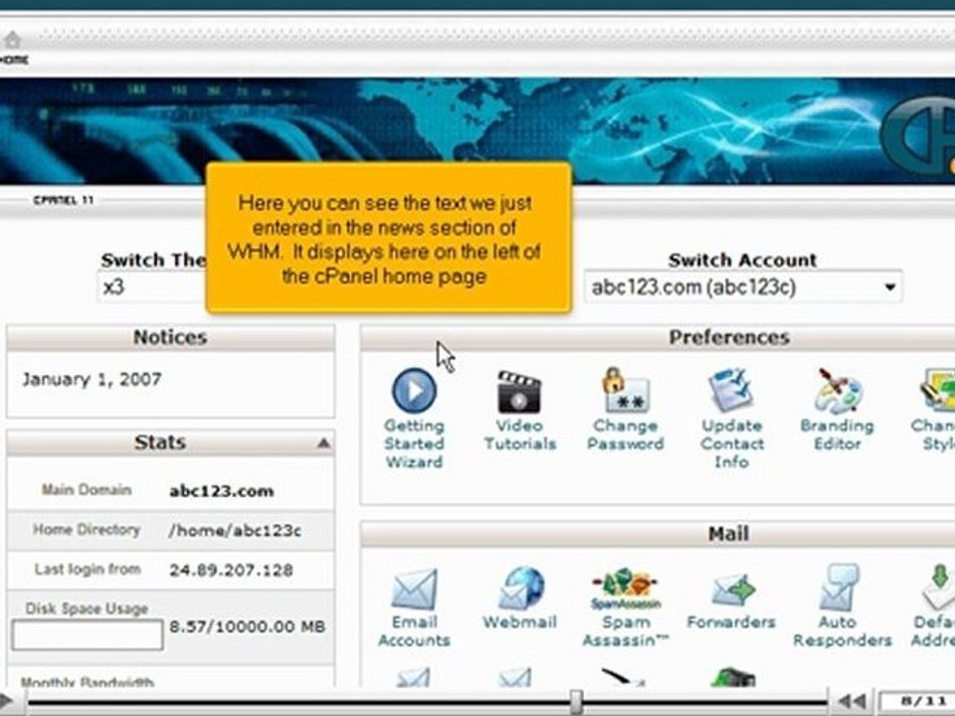This screenshot has width=955, height=716.
Task: Open the Switch Account dropdown
Action: coord(743,286)
